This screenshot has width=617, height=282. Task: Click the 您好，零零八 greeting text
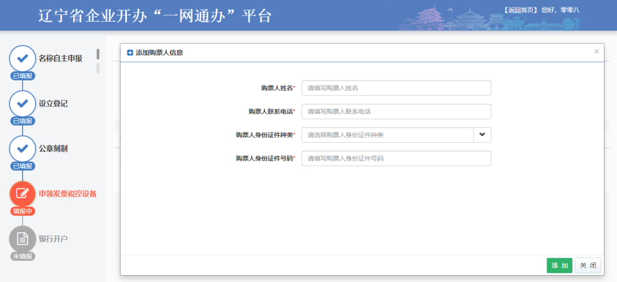tap(560, 10)
